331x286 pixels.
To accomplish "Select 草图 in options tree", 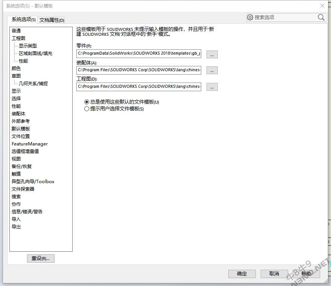I will 16,76.
